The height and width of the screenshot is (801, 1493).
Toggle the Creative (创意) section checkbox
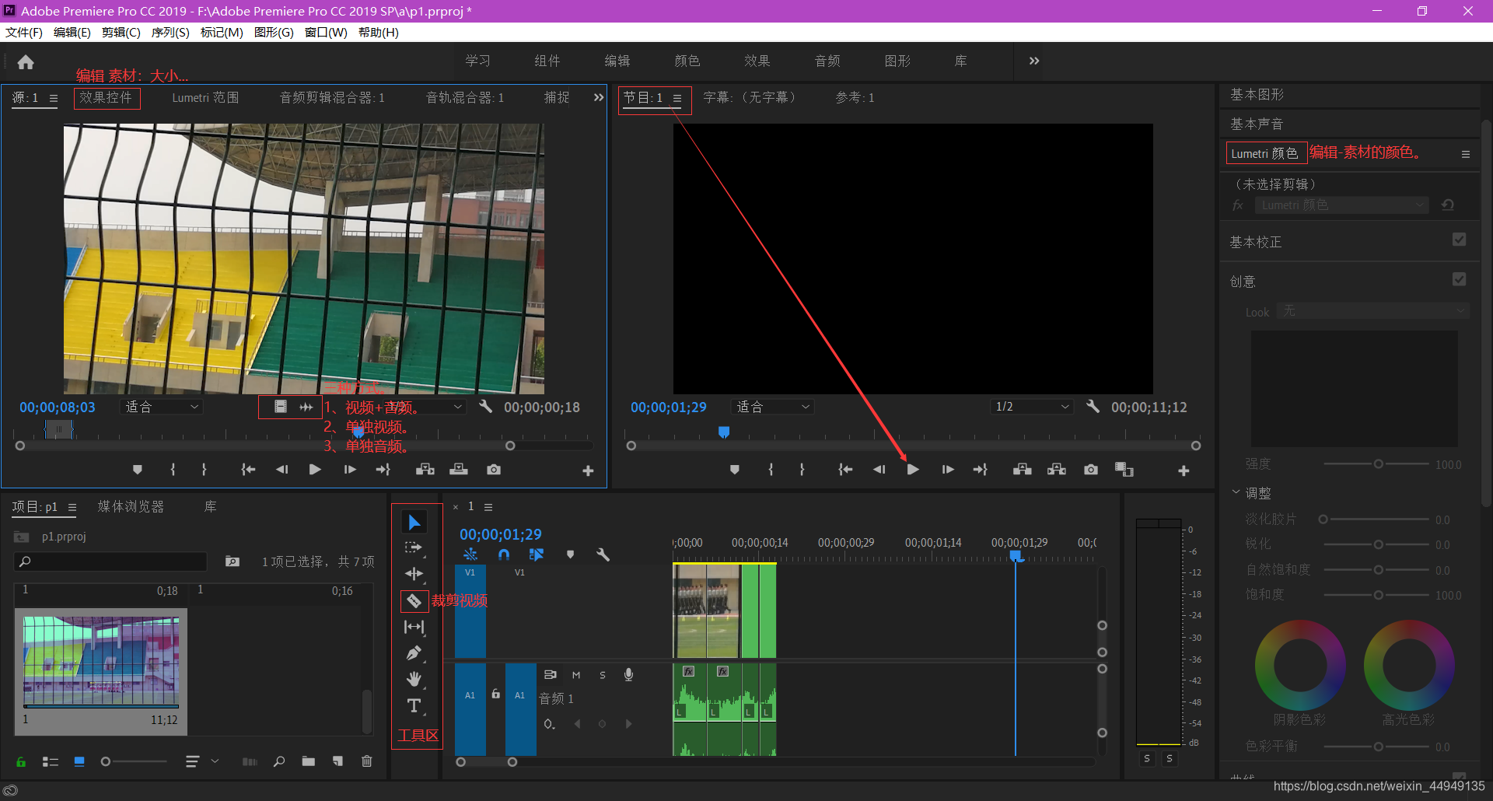1460,279
